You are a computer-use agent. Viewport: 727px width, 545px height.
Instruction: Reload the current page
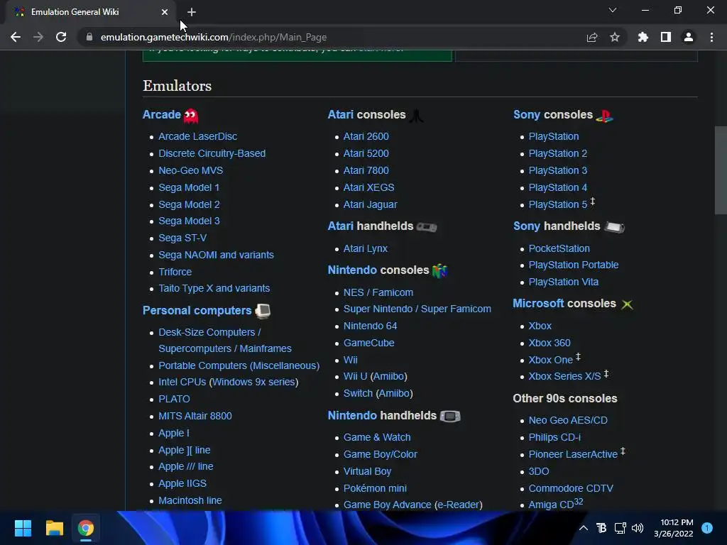61,37
